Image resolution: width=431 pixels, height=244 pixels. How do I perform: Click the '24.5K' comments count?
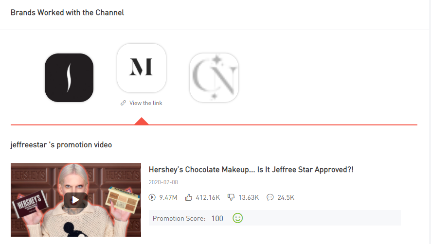(x=286, y=197)
